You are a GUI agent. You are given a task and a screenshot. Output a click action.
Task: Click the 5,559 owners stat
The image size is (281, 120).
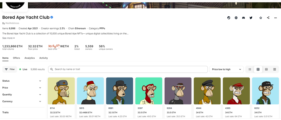point(89,47)
